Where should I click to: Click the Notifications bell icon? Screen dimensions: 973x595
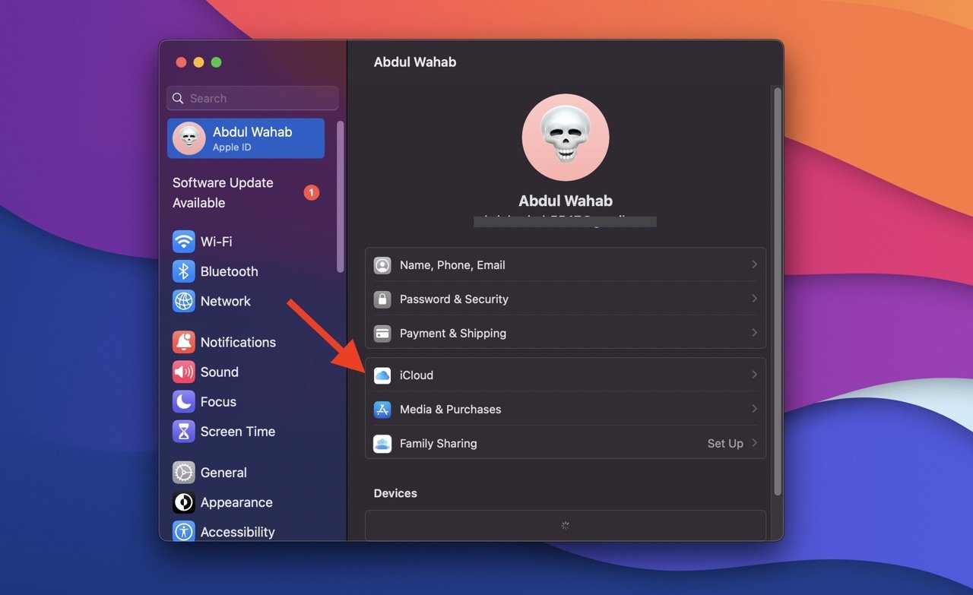click(x=183, y=342)
